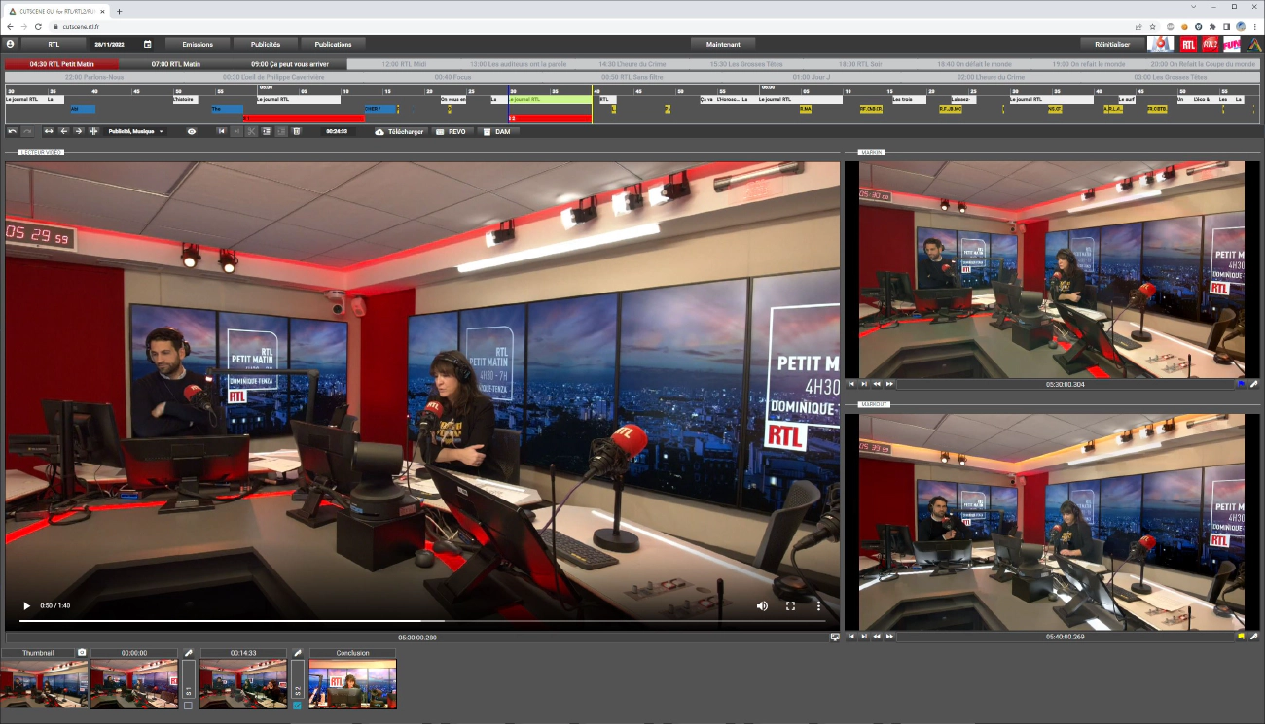This screenshot has height=724, width=1265.
Task: Click the Maintenant button
Action: [x=723, y=44]
